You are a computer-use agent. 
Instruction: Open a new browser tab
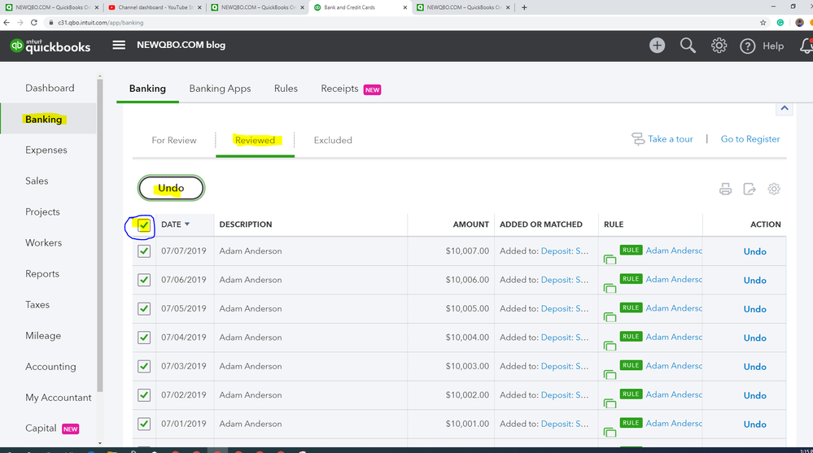[524, 7]
